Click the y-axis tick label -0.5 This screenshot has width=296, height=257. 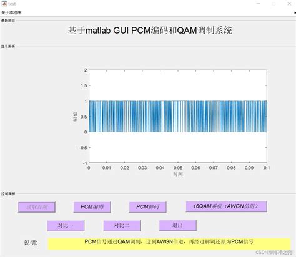coord(83,148)
